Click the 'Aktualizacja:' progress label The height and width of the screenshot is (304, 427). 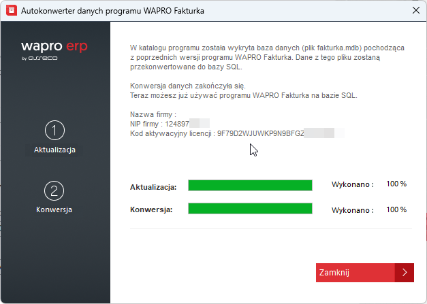tap(153, 187)
